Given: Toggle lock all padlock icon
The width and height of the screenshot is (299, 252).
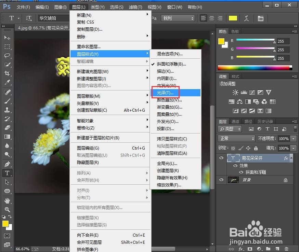Looking at the screenshot, I should click(256, 148).
